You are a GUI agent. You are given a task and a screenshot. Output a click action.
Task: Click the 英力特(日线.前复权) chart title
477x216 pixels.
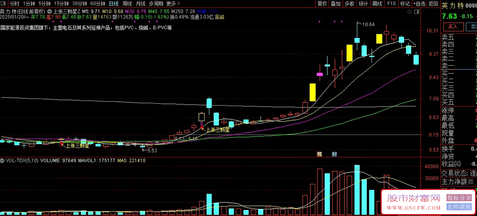point(23,12)
